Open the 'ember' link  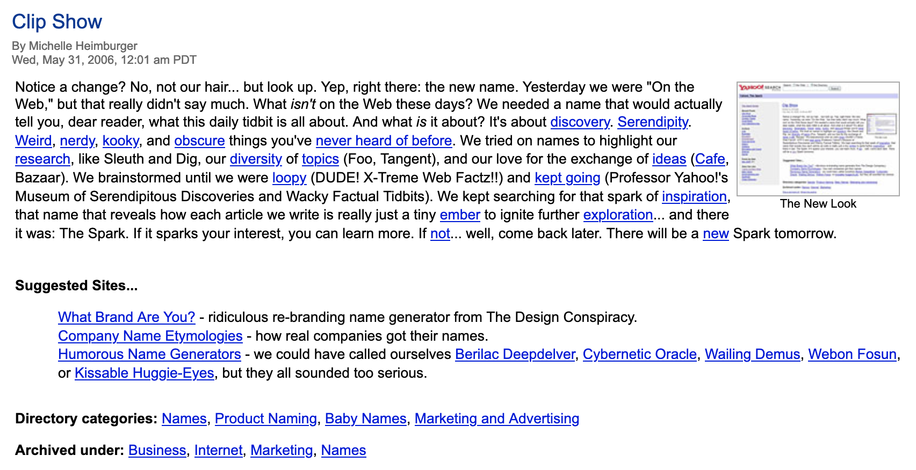pyautogui.click(x=460, y=215)
